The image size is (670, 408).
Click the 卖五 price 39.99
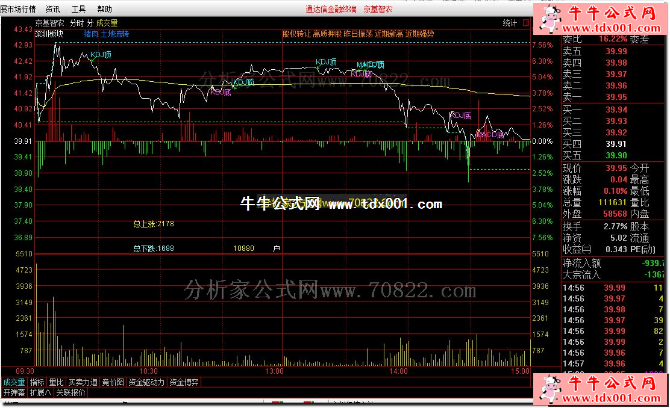click(616, 51)
